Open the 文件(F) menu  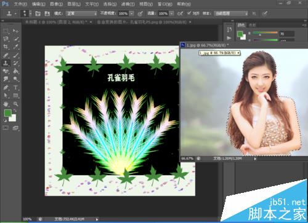[20, 4]
